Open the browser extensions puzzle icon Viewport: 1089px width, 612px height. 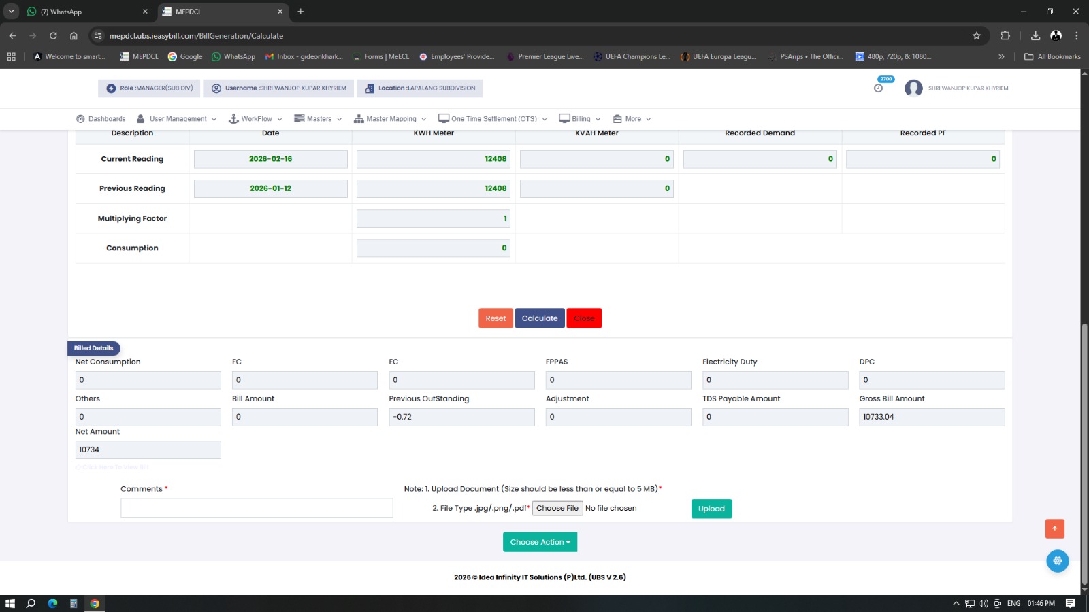(1005, 36)
